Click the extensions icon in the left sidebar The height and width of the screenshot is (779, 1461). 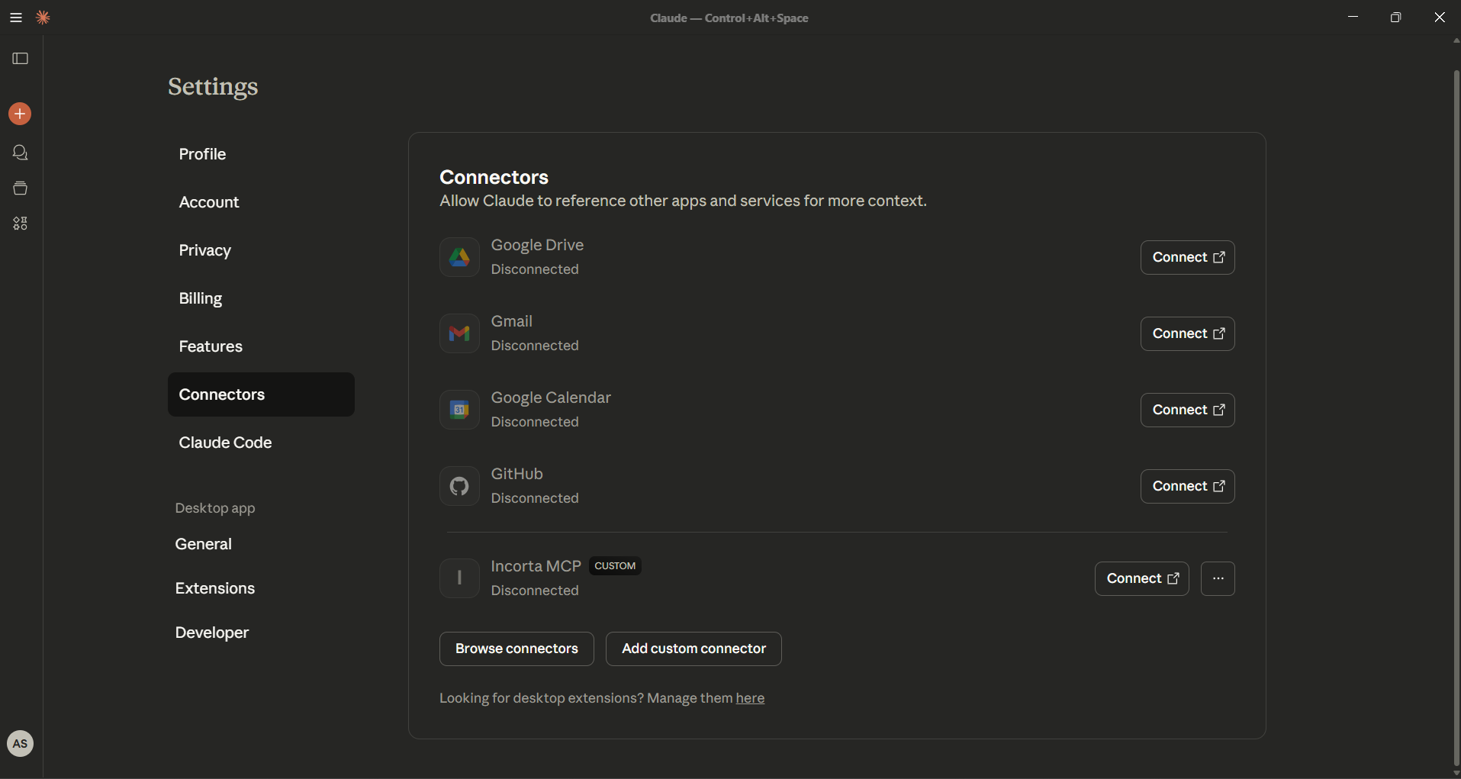click(21, 224)
